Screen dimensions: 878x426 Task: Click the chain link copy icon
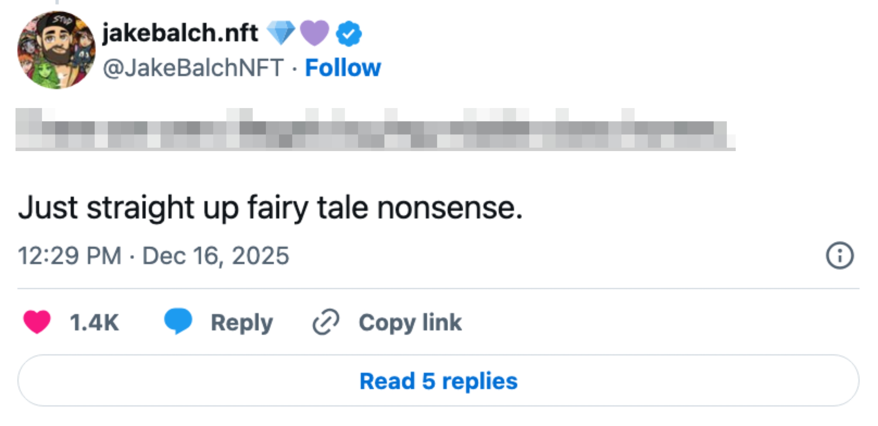tap(326, 322)
